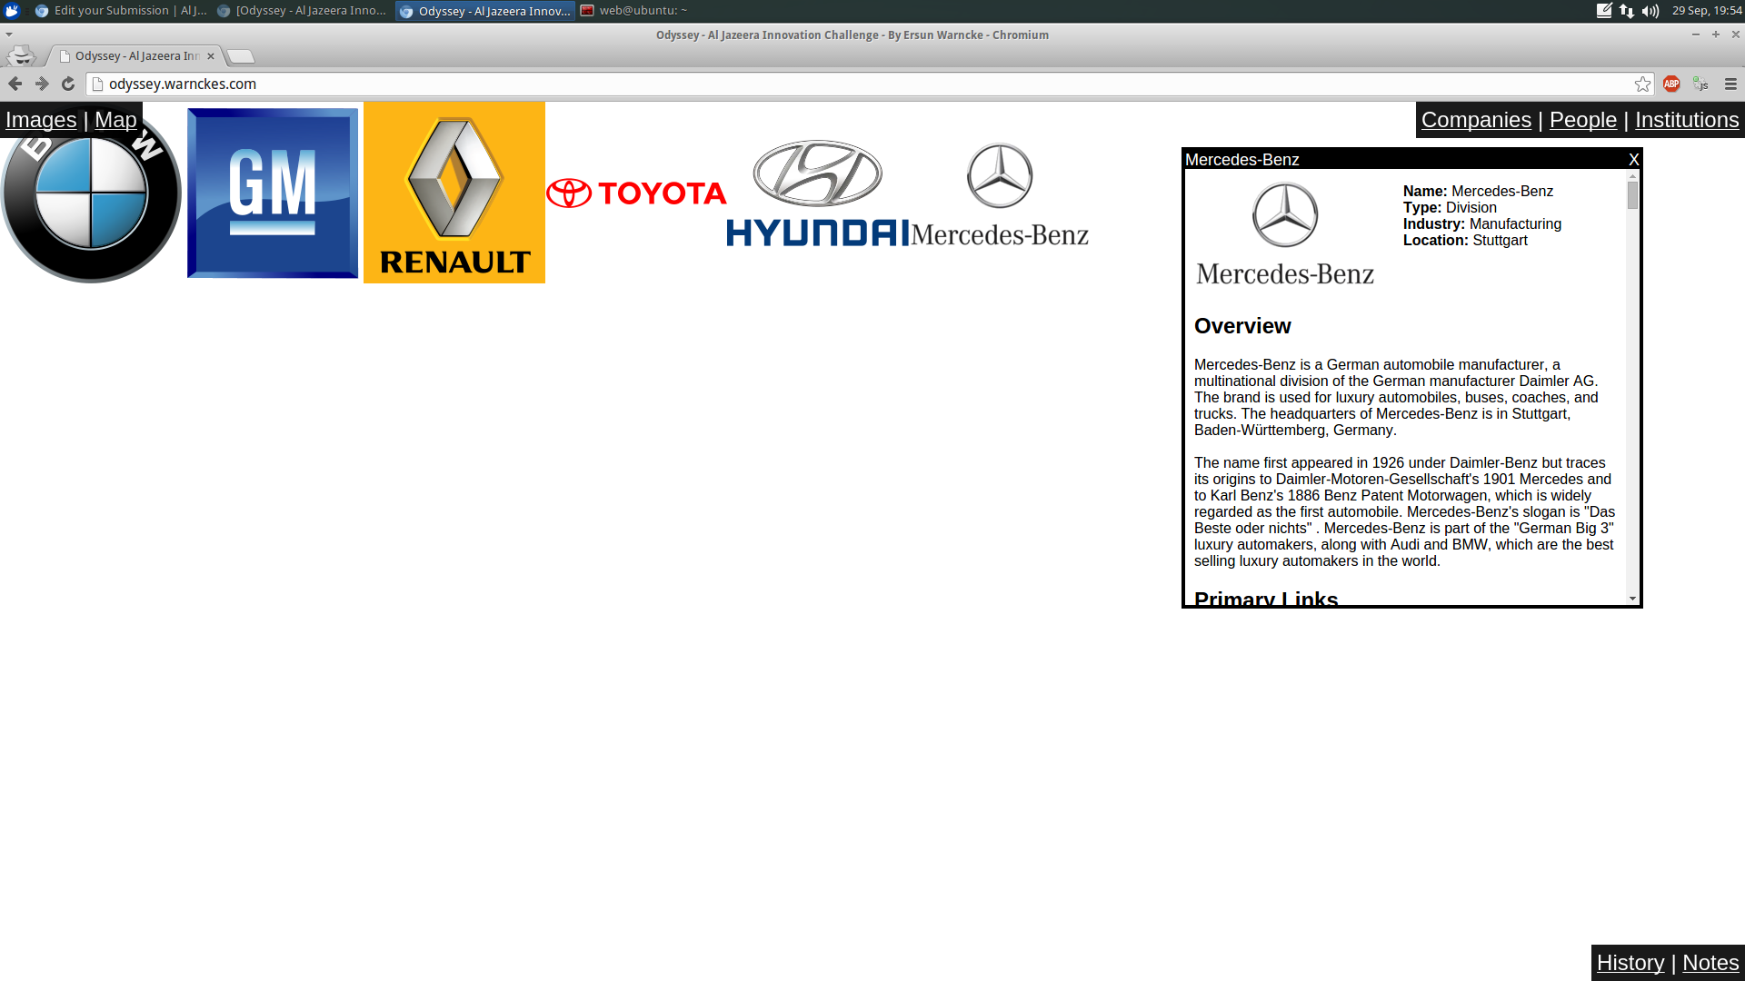Open the Toyota logo entry
The width and height of the screenshot is (1745, 981).
click(636, 193)
